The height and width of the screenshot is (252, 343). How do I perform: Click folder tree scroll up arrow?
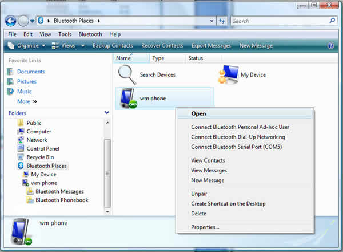(x=107, y=123)
